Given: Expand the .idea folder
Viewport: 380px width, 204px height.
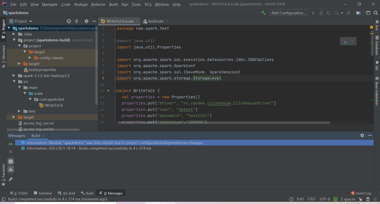Looking at the screenshot, I should (x=14, y=34).
